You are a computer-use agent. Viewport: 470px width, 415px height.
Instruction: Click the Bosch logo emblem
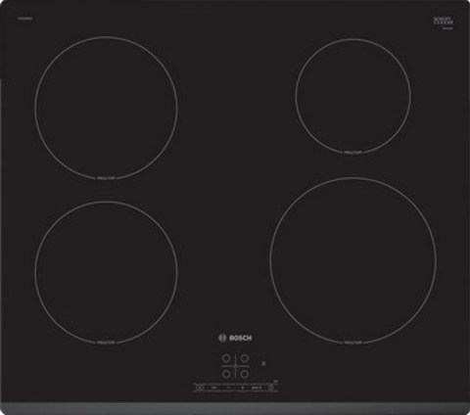pyautogui.click(x=222, y=338)
